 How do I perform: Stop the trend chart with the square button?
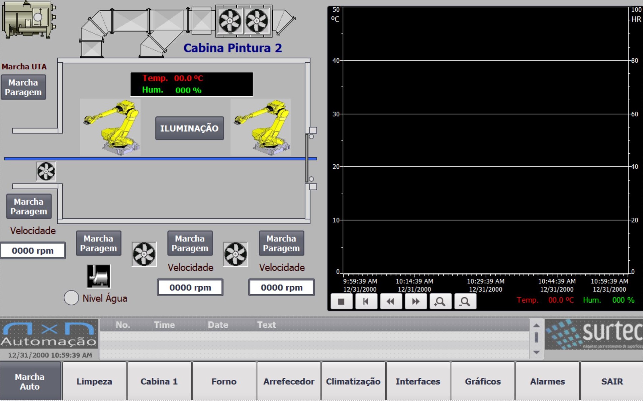click(x=341, y=301)
